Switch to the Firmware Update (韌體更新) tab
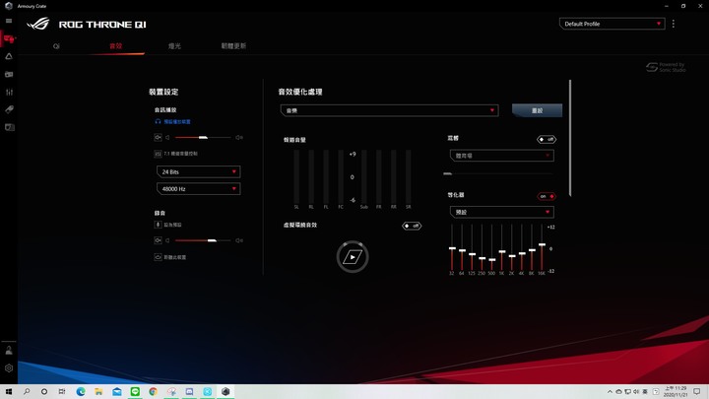 [233, 46]
